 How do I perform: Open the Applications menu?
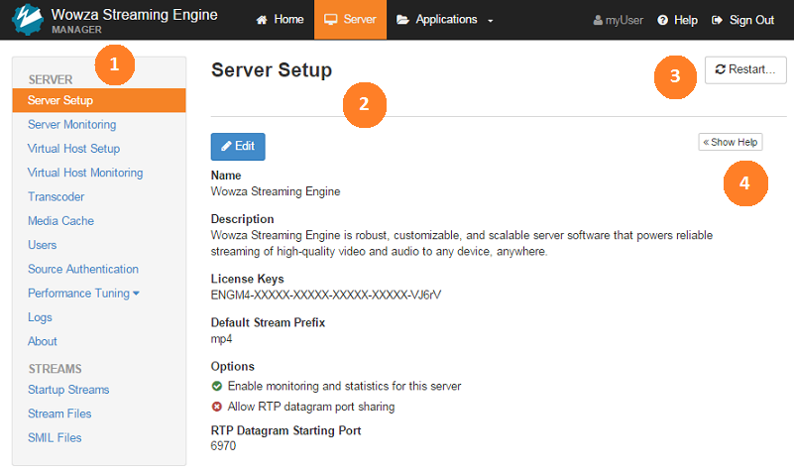[445, 20]
